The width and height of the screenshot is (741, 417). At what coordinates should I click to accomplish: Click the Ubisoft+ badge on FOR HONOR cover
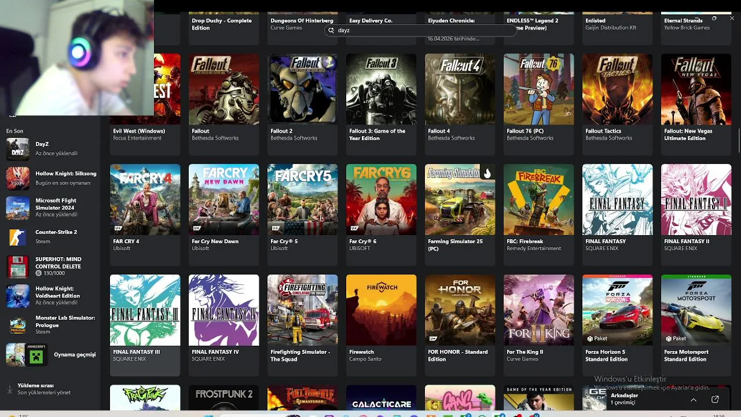point(432,338)
